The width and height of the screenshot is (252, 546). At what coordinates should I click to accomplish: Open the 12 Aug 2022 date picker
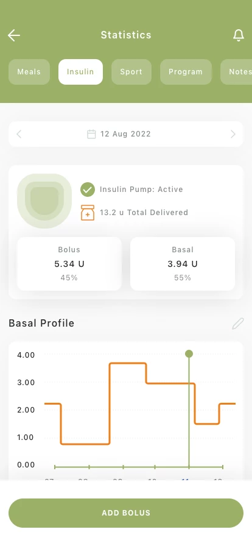pyautogui.click(x=125, y=134)
